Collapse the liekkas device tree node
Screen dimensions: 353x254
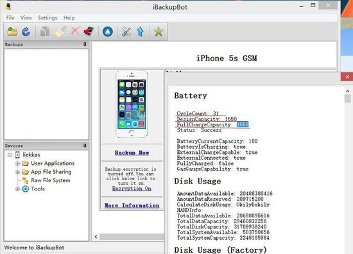click(10, 155)
